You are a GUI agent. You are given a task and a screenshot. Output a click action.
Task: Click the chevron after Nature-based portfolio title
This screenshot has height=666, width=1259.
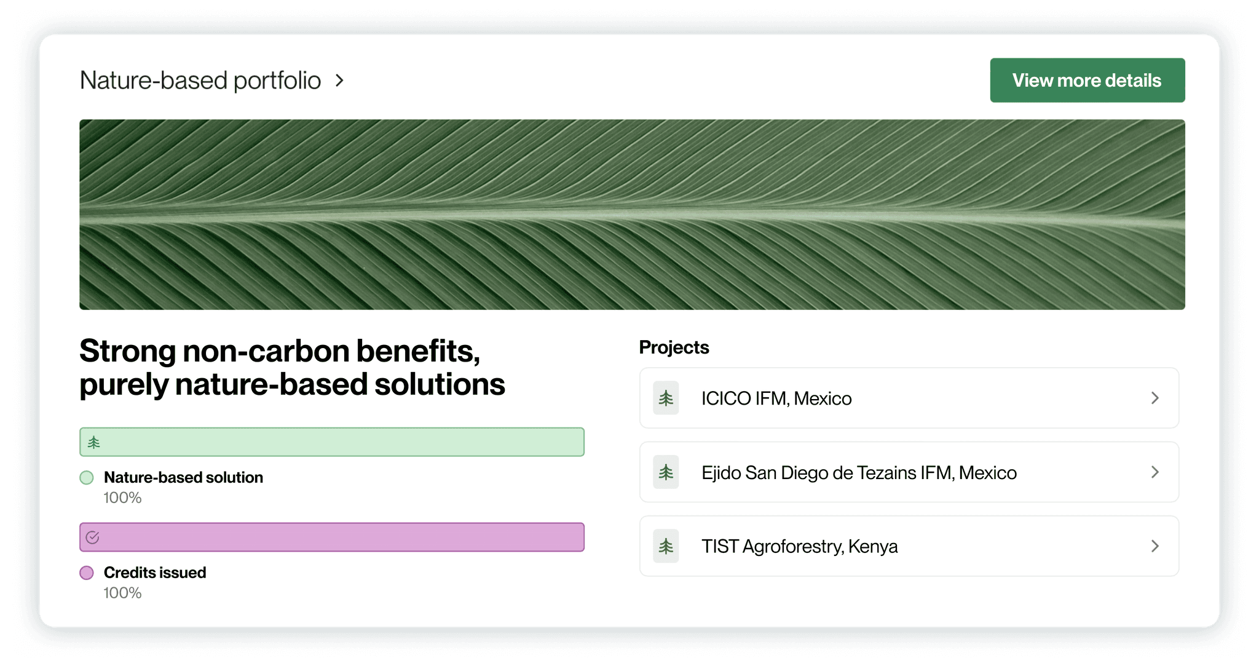click(x=339, y=80)
